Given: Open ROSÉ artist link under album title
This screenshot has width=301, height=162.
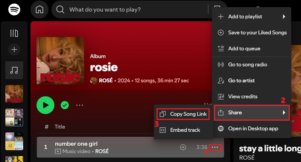Looking at the screenshot, I should [x=106, y=80].
